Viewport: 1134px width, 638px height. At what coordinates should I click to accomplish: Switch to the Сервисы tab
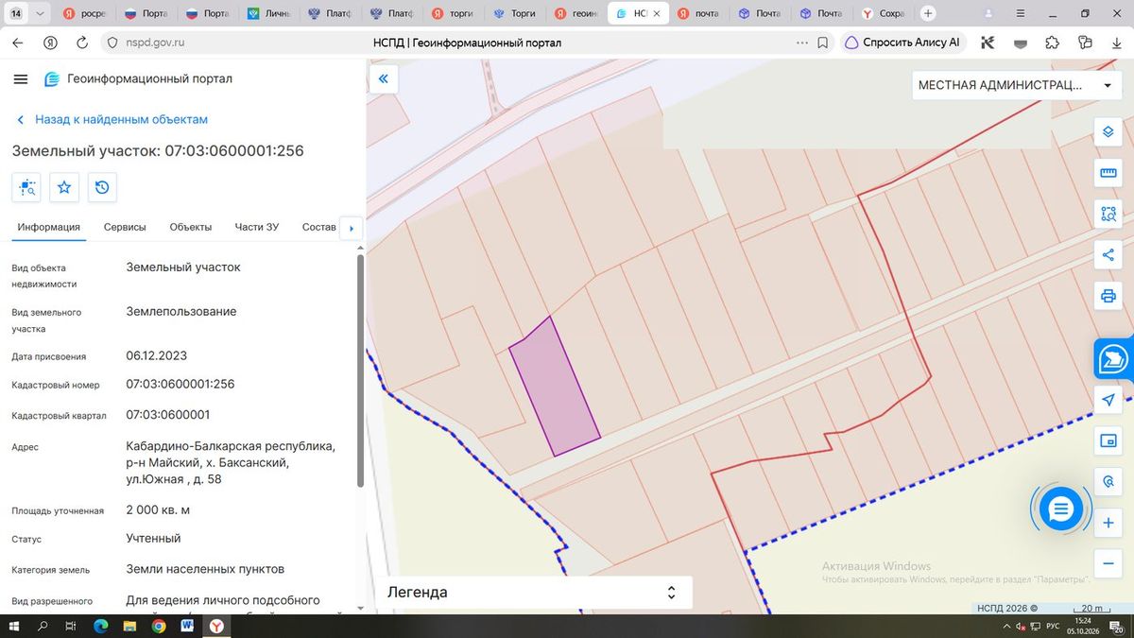[x=125, y=227]
